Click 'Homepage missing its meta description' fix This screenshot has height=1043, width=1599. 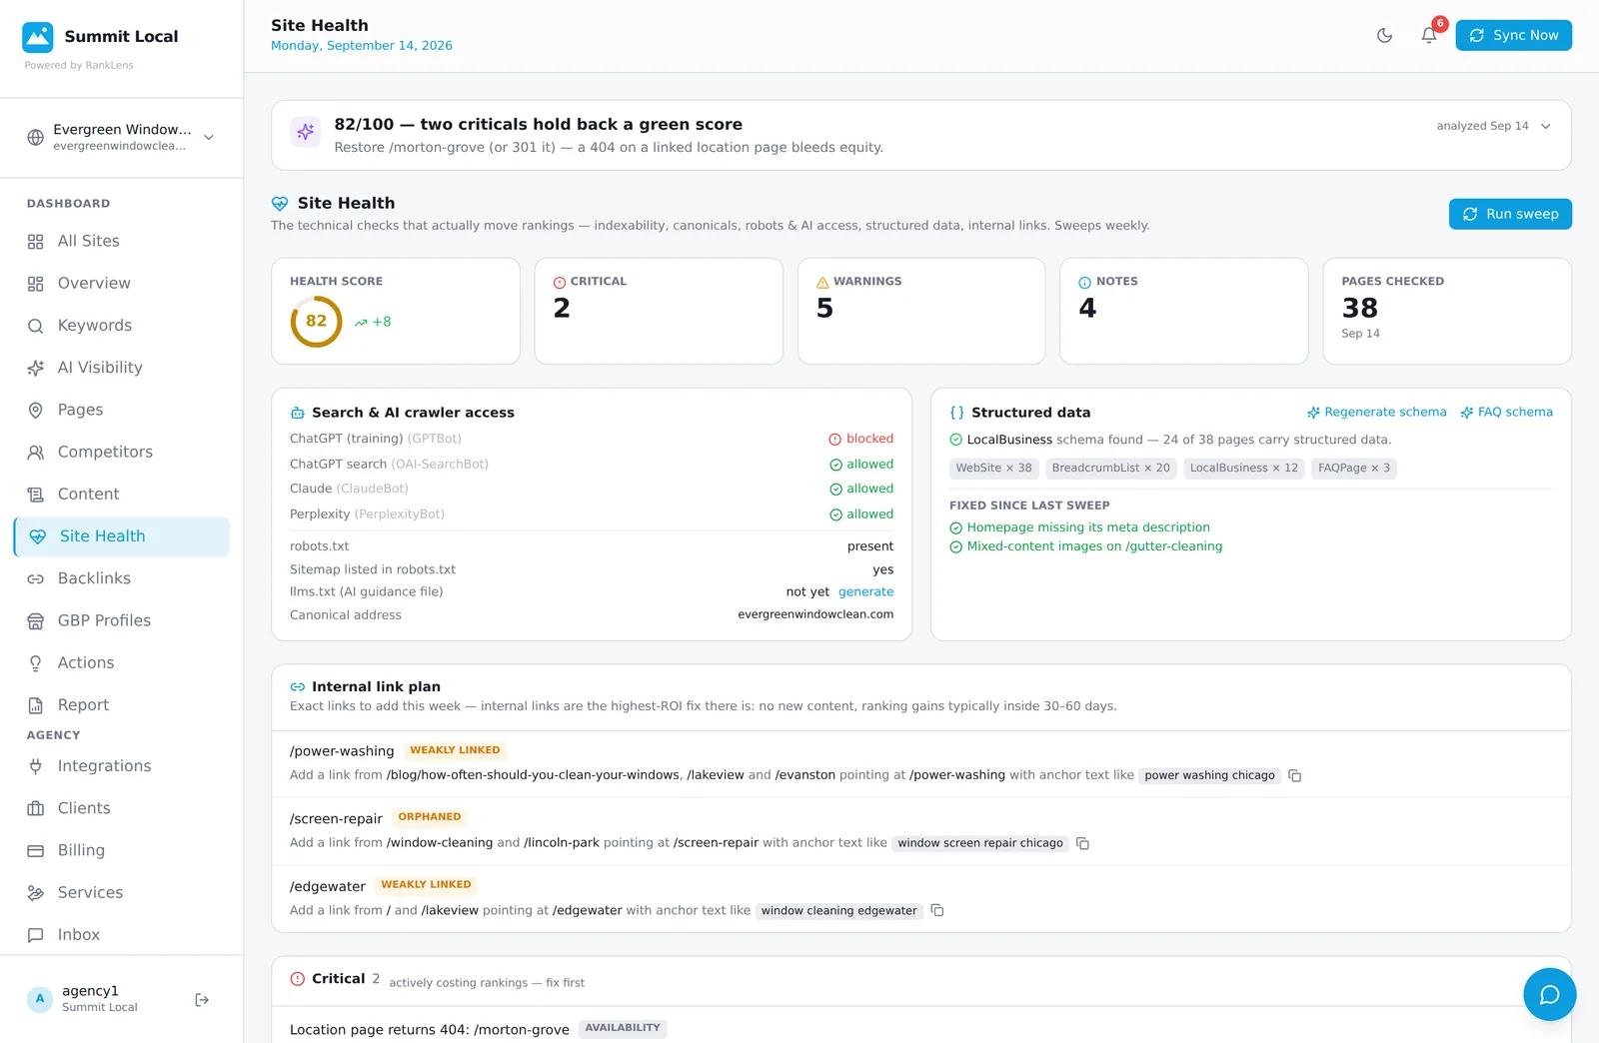point(1087,527)
